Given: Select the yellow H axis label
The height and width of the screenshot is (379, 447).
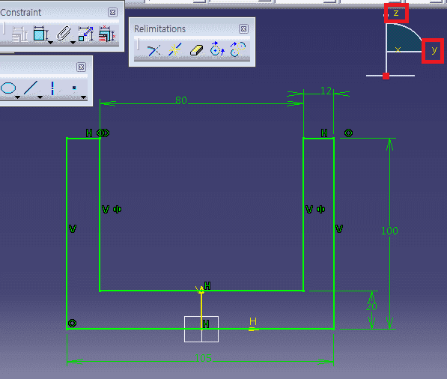Looking at the screenshot, I should point(253,321).
